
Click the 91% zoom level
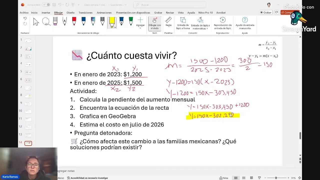click(x=293, y=178)
